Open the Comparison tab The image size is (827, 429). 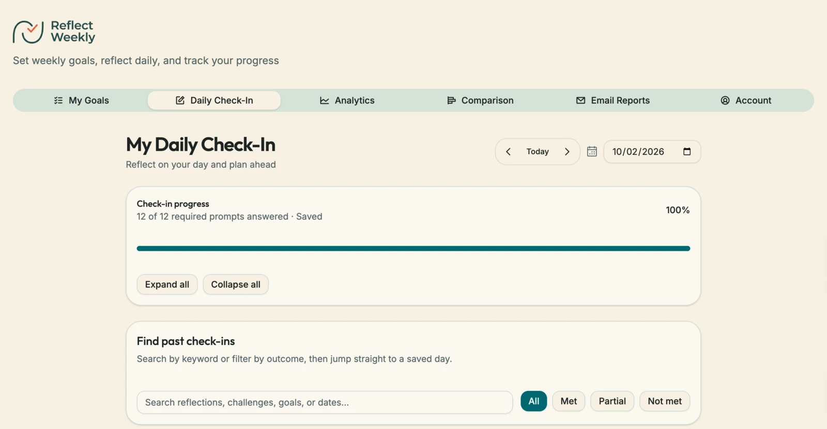pos(480,101)
